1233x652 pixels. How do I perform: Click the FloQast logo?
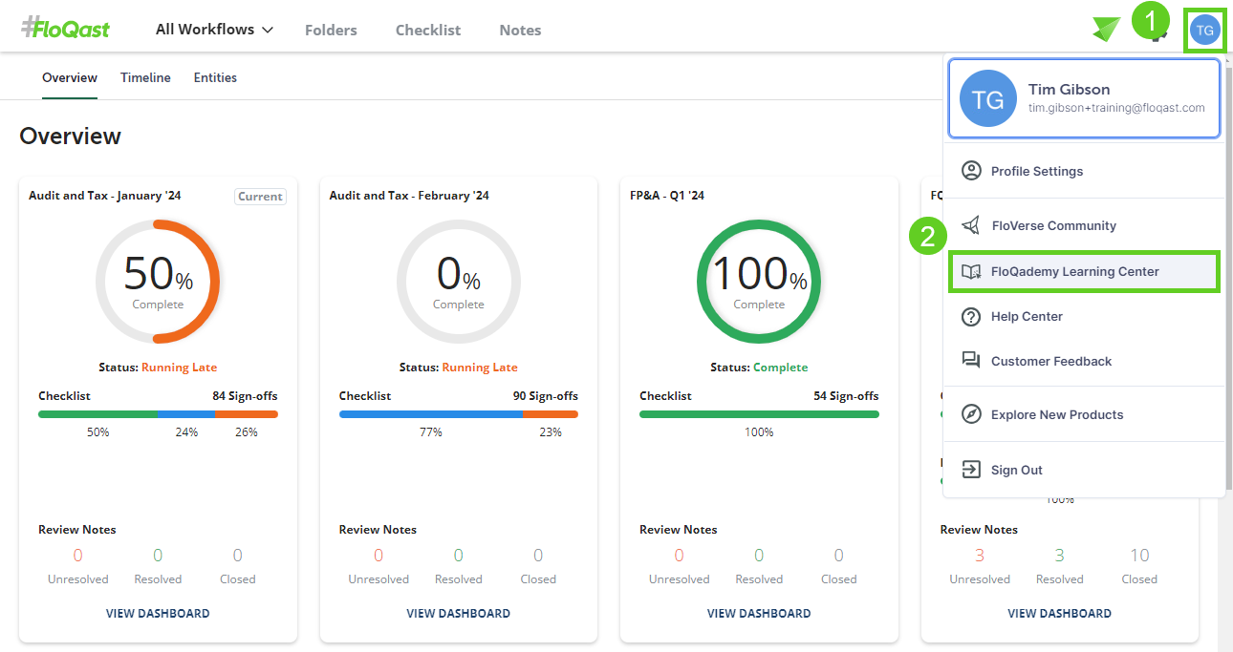click(65, 29)
